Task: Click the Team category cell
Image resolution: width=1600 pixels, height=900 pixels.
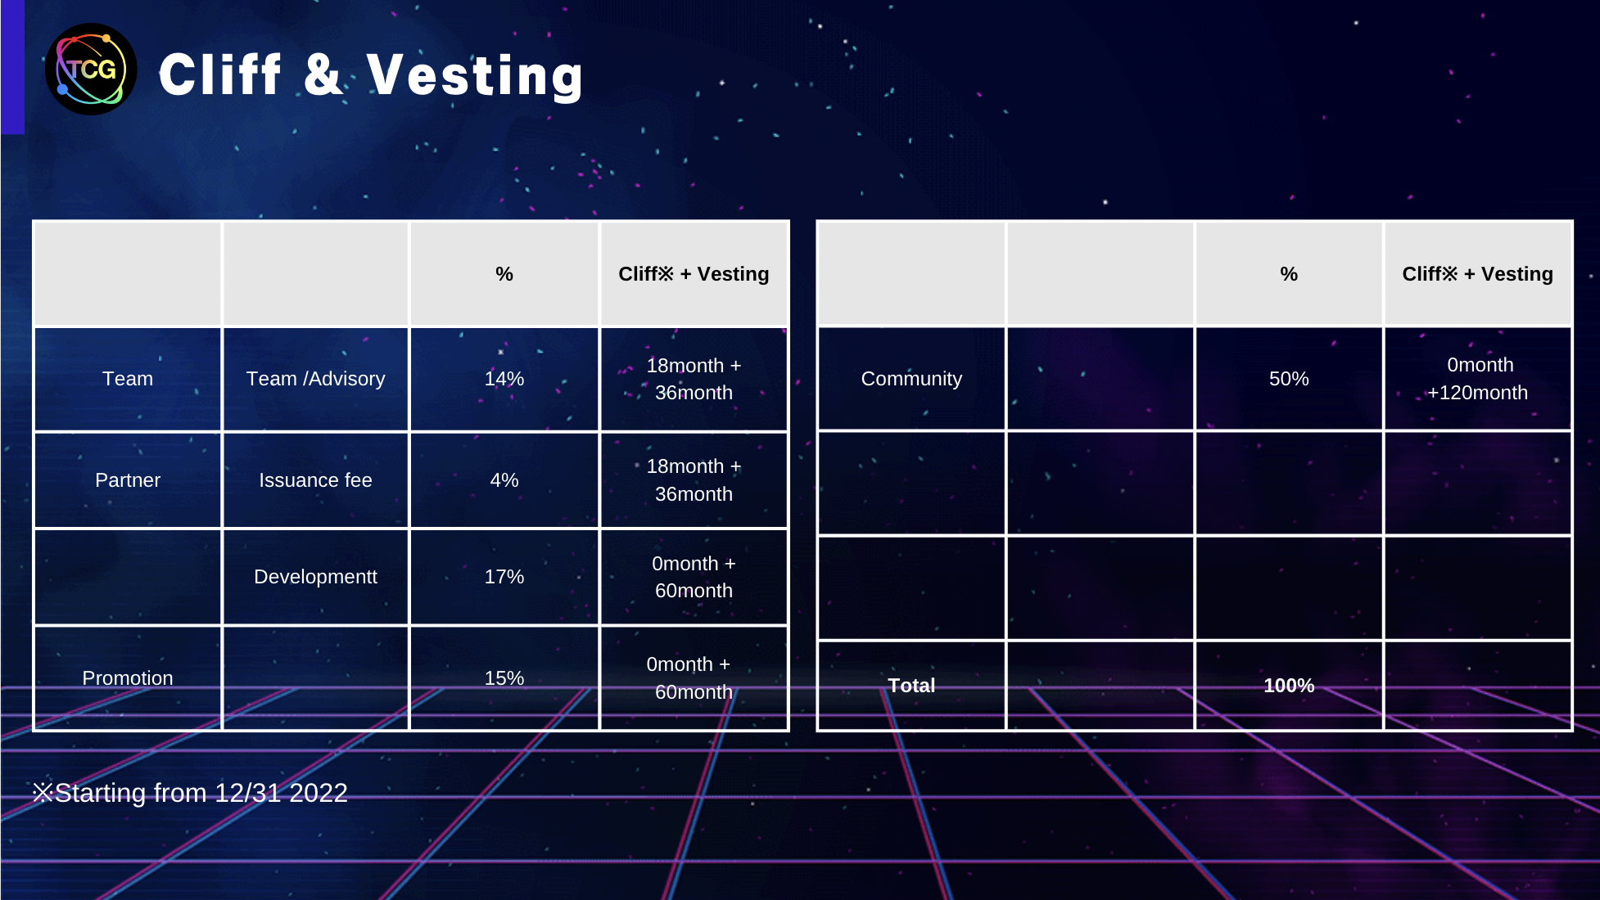Action: coord(128,379)
